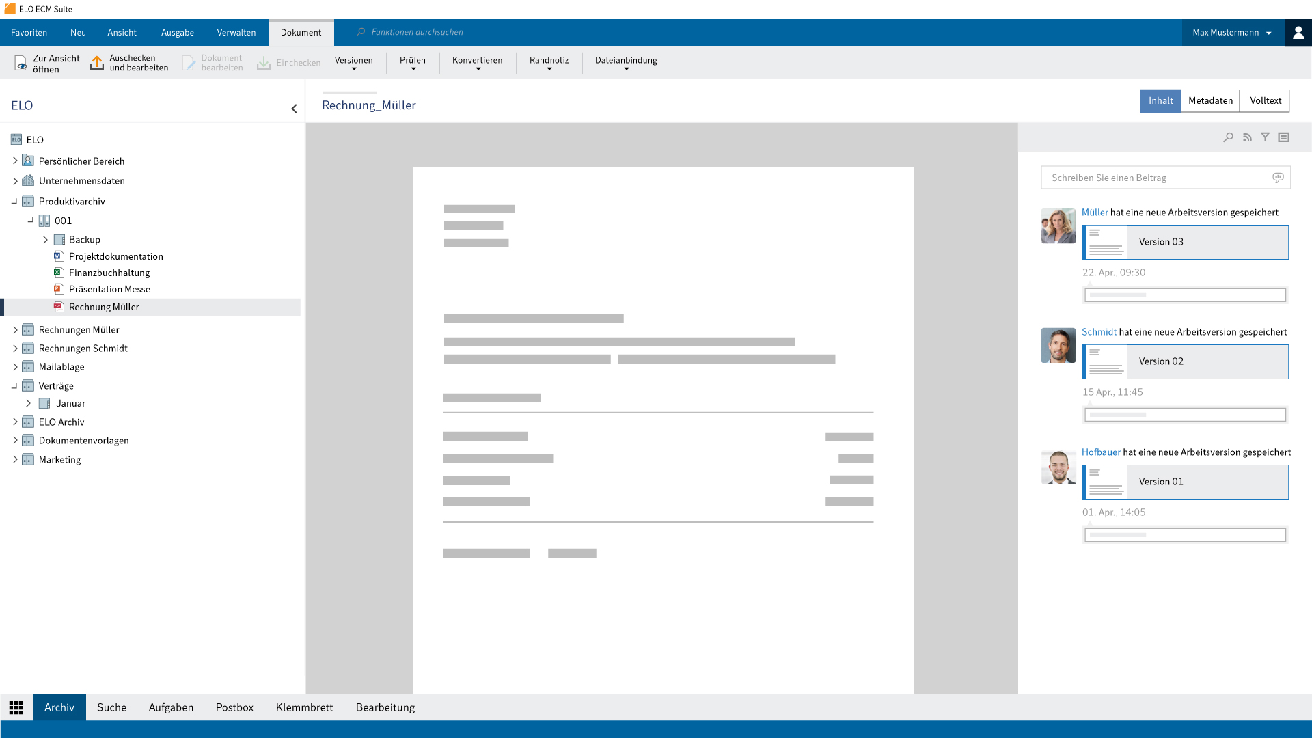Click Zur Ansicht öffnen icon
The height and width of the screenshot is (738, 1312).
pyautogui.click(x=20, y=64)
